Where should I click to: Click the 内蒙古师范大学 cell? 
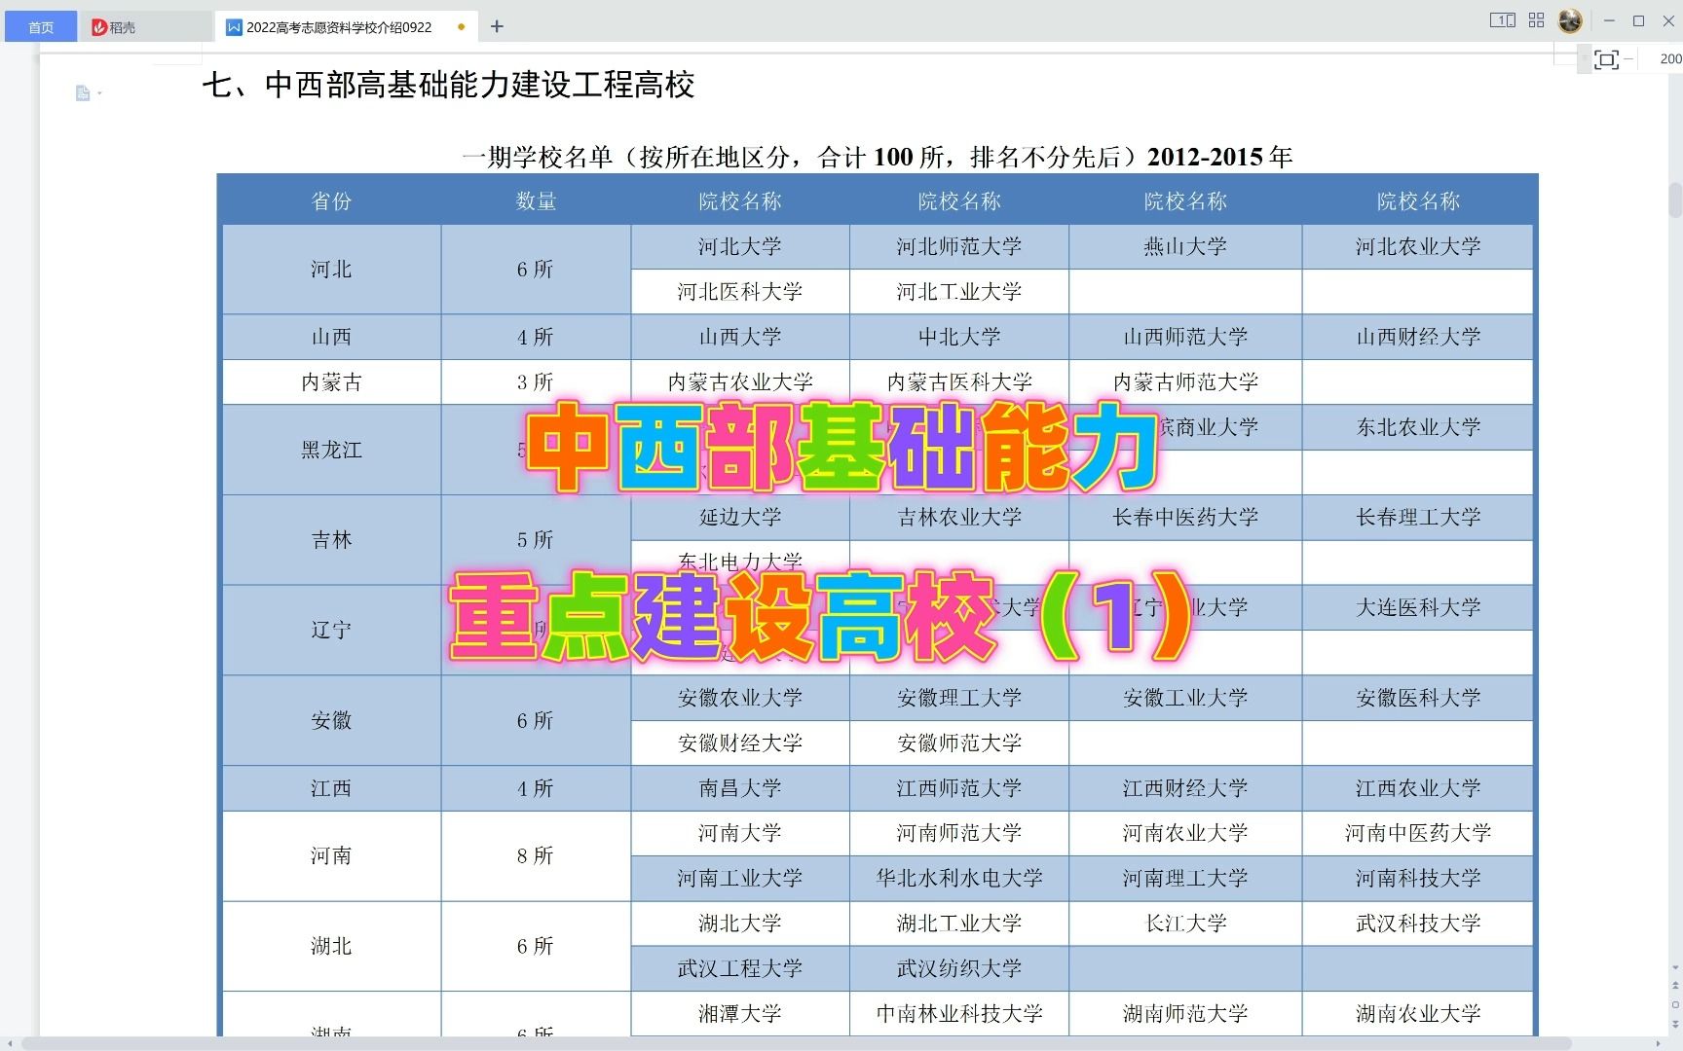click(x=1185, y=382)
